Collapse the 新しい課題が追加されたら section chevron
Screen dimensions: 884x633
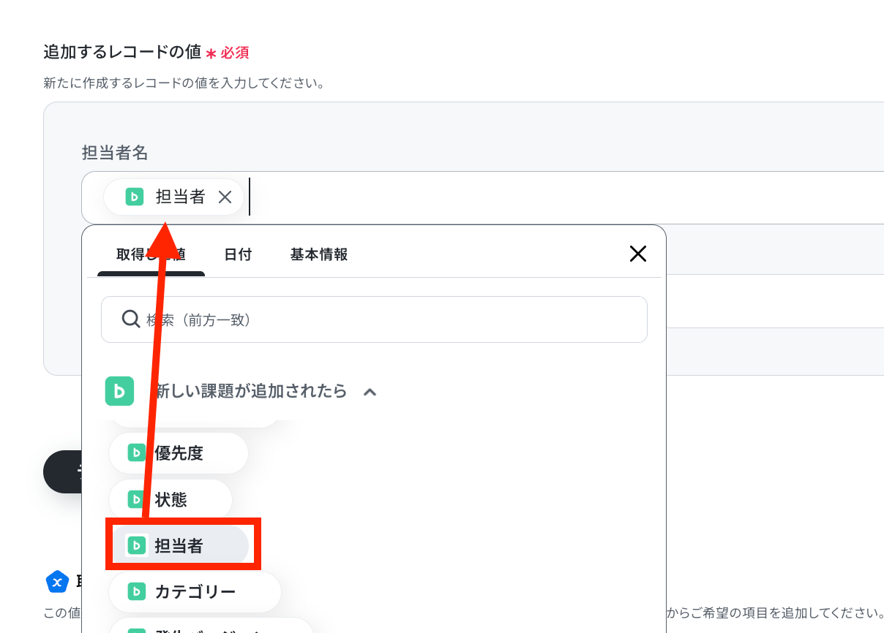tap(370, 392)
